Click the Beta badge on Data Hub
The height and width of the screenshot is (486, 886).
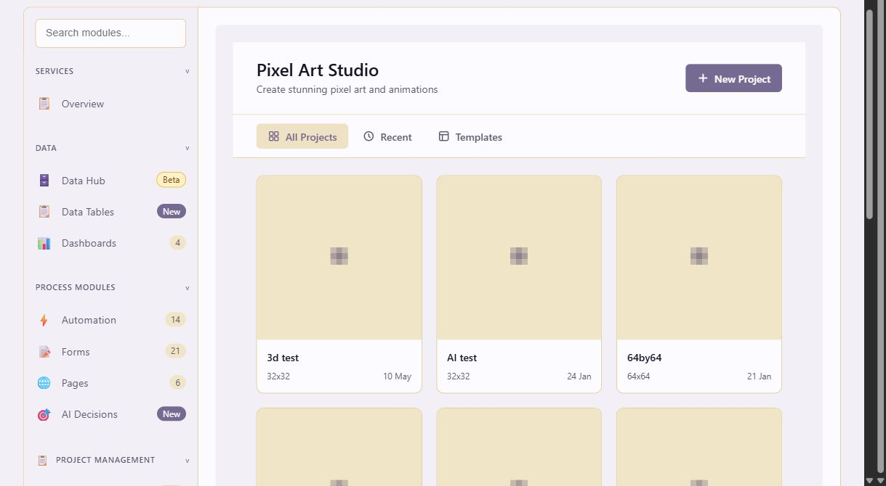pos(171,180)
